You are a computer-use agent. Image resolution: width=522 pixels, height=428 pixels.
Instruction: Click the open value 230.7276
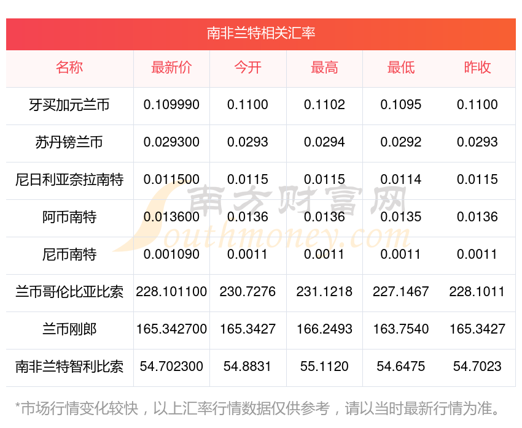(x=247, y=292)
